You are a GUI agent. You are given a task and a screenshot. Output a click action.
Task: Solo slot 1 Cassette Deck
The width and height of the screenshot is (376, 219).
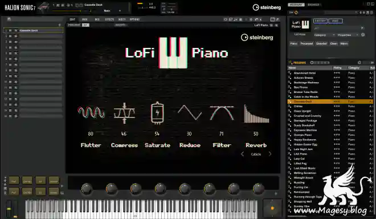tap(15, 30)
